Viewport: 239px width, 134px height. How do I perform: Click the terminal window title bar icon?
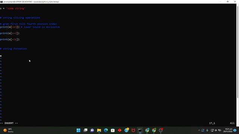coord(1,2)
